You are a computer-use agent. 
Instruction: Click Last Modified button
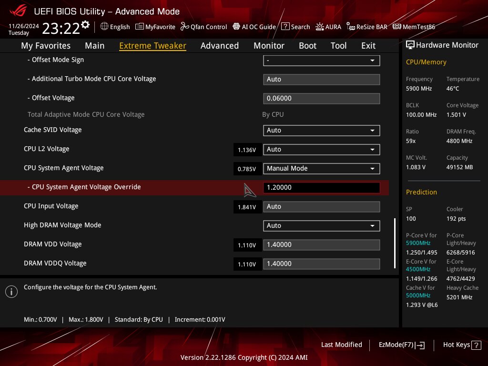(341, 345)
